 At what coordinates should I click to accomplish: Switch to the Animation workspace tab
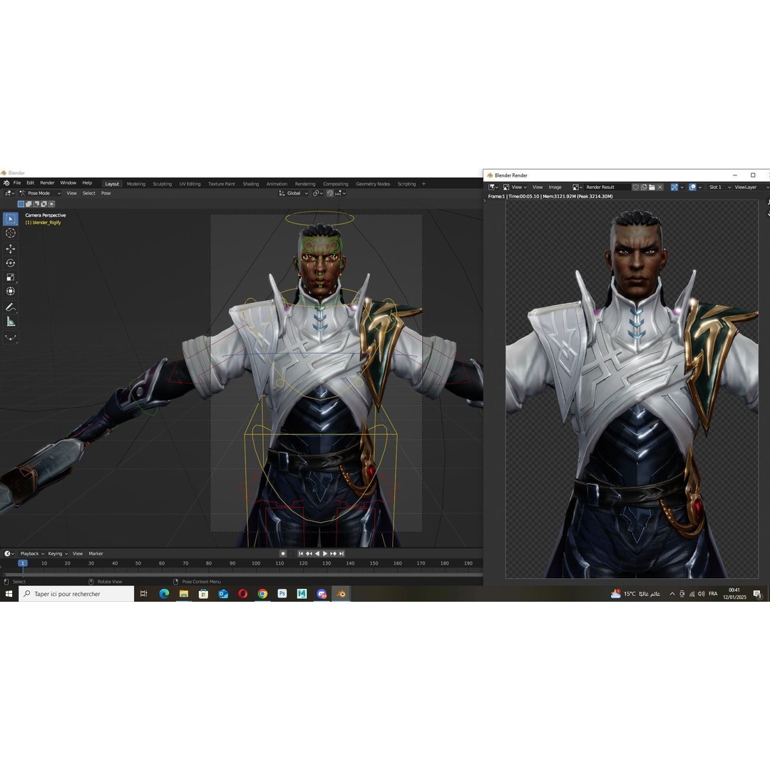(277, 184)
